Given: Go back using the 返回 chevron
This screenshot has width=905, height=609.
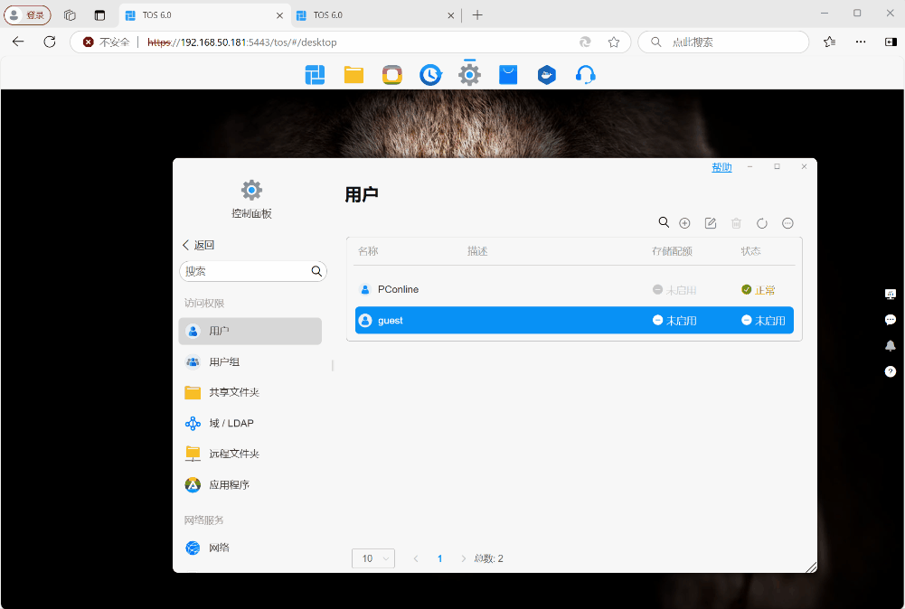Looking at the screenshot, I should pos(199,245).
